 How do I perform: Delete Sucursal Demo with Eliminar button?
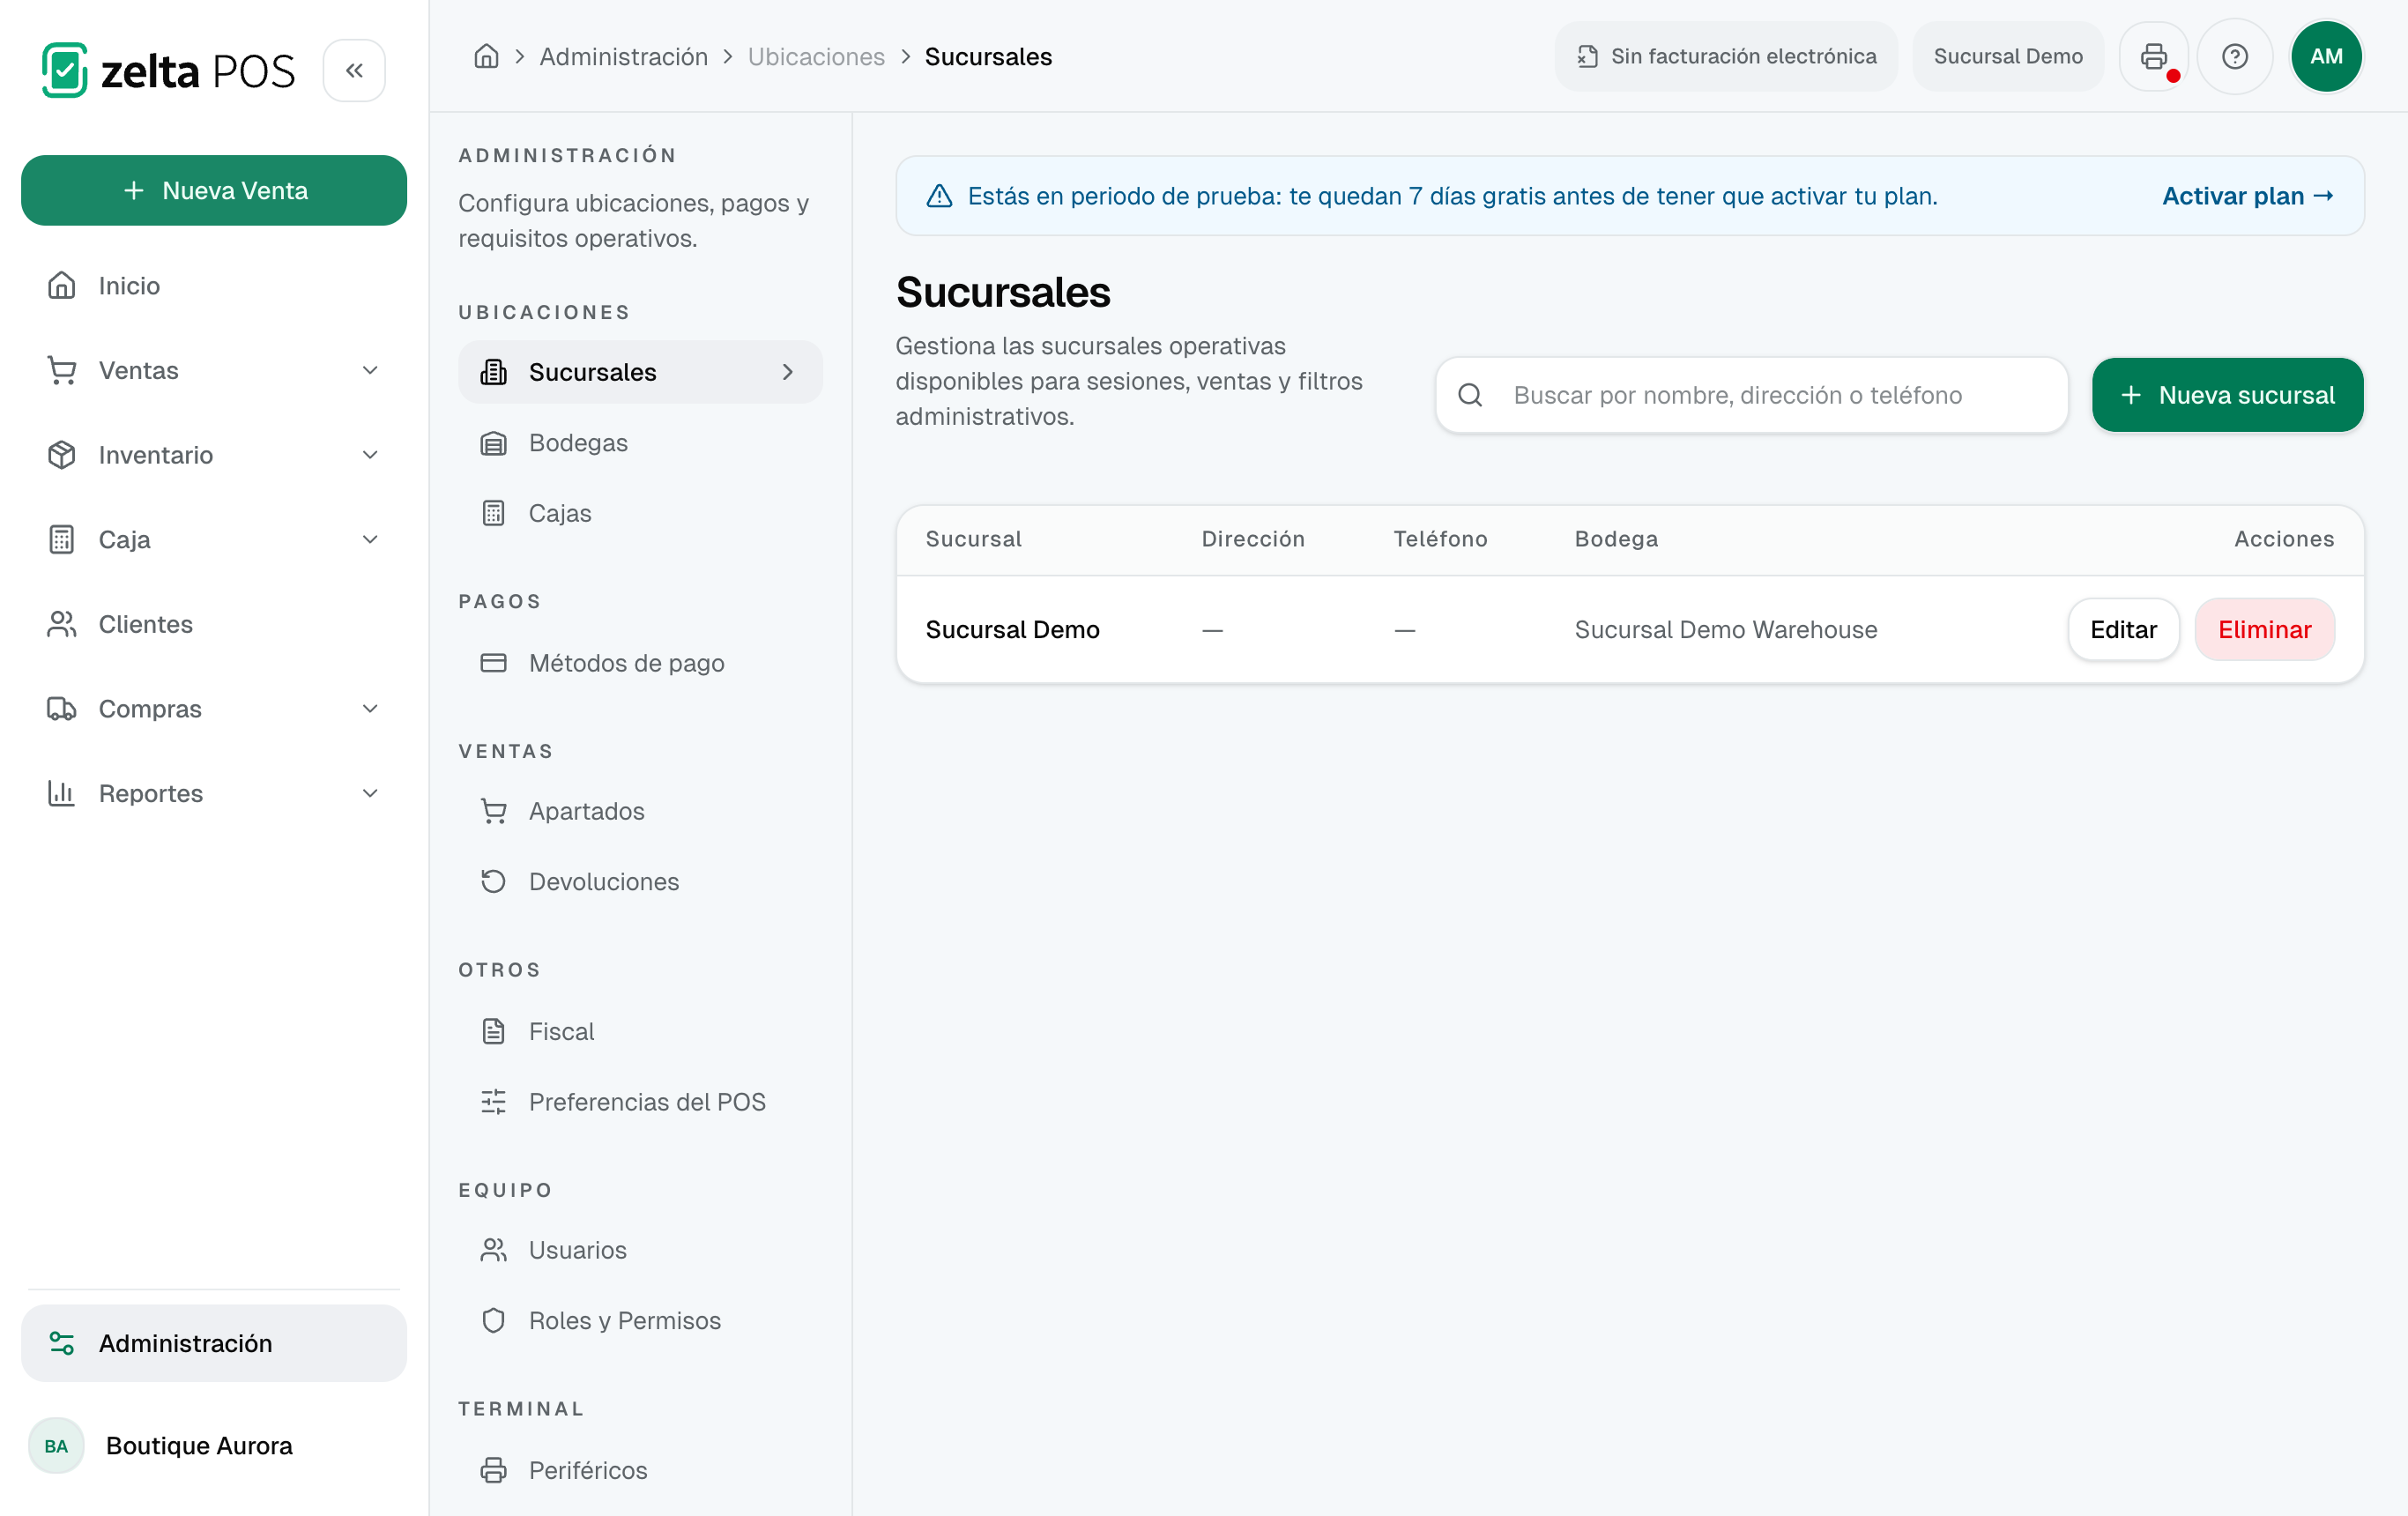tap(2264, 629)
